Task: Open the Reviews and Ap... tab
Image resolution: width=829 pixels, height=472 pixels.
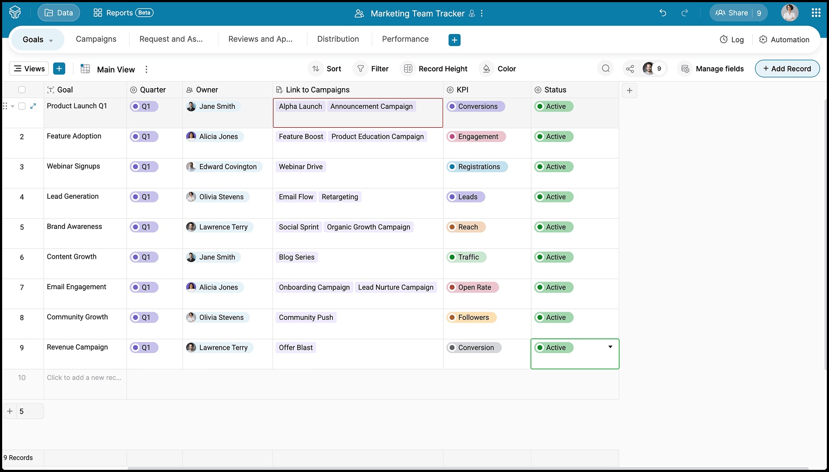Action: point(260,39)
